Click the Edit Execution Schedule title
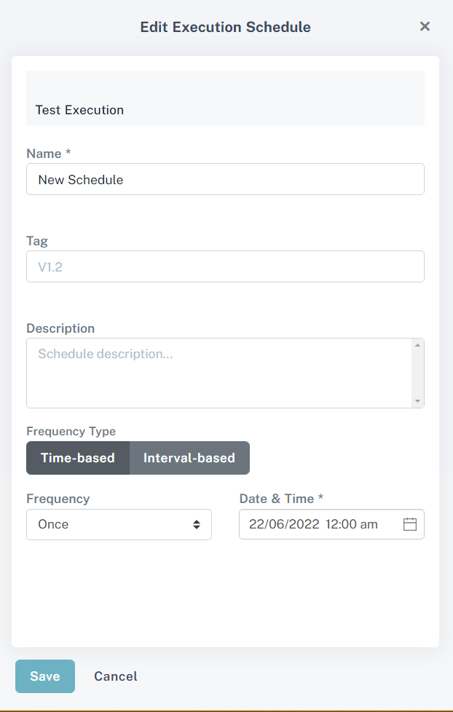This screenshot has width=453, height=712. pyautogui.click(x=225, y=27)
